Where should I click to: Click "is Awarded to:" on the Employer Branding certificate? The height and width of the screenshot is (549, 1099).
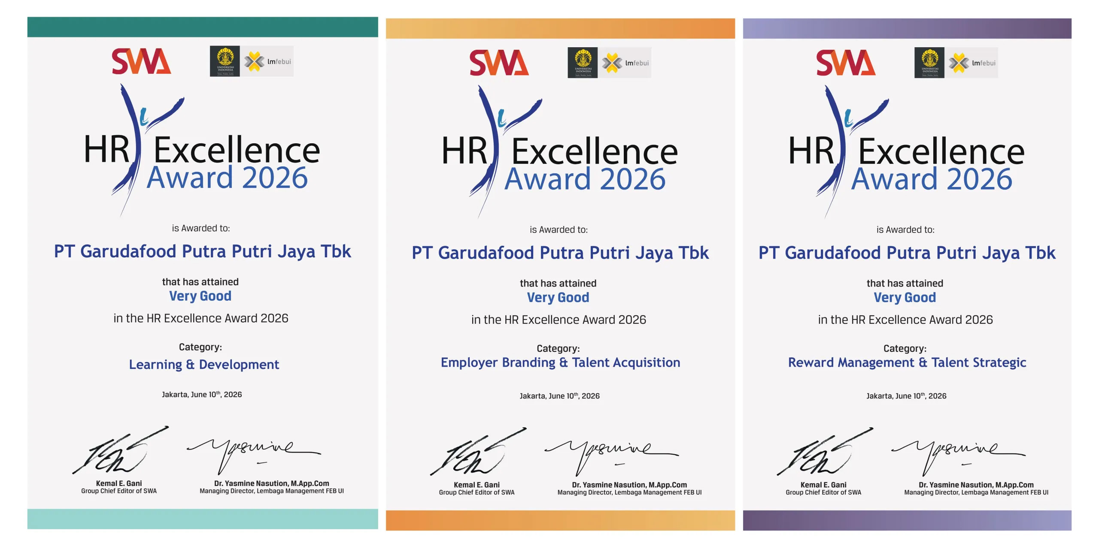click(559, 229)
